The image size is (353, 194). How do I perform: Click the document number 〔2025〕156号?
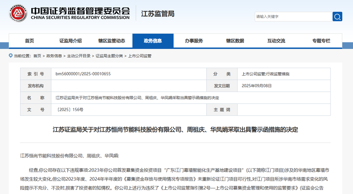69,109
